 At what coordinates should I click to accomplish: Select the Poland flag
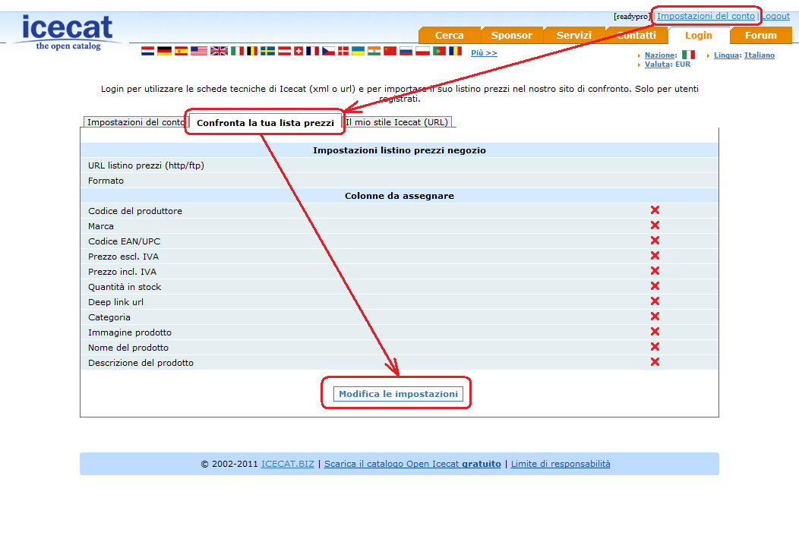[x=422, y=51]
